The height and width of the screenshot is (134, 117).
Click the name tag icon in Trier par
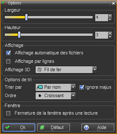point(40,87)
